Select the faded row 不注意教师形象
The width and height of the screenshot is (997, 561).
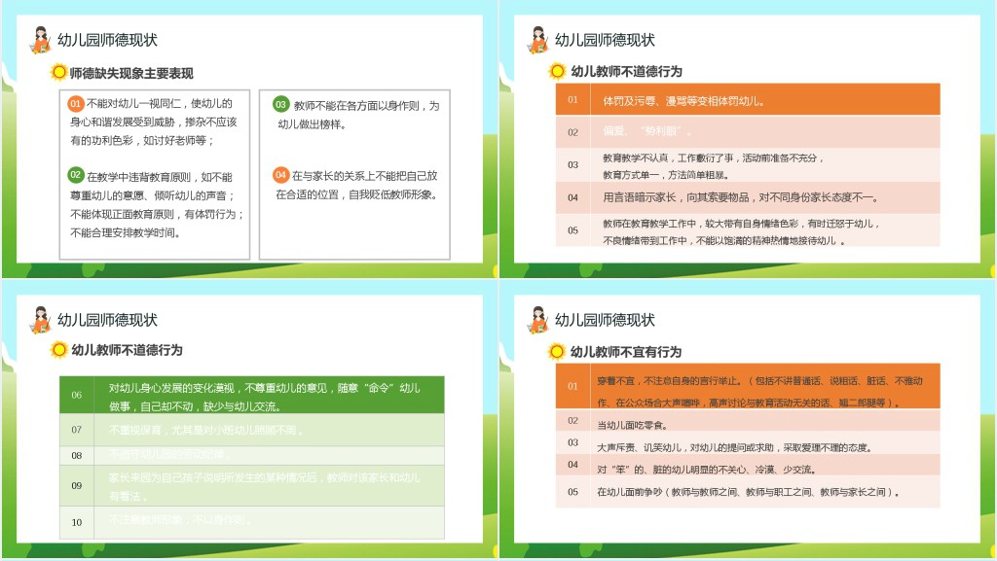[x=252, y=522]
